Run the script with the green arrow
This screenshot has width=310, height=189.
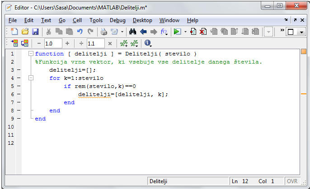coord(177,32)
